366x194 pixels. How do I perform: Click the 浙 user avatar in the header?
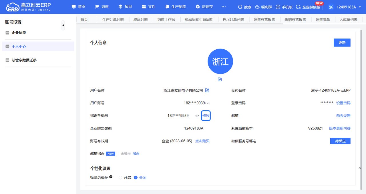pyautogui.click(x=331, y=7)
